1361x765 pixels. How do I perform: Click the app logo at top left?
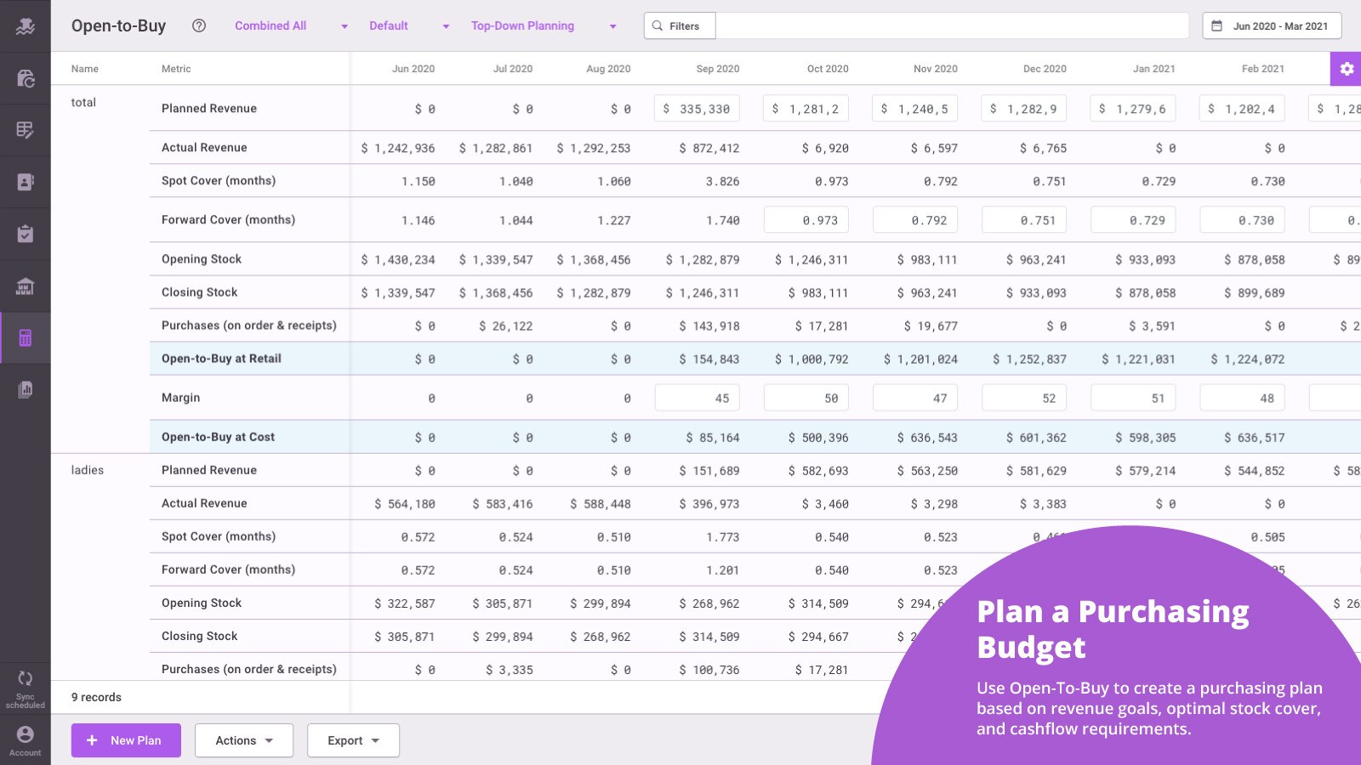tap(26, 26)
